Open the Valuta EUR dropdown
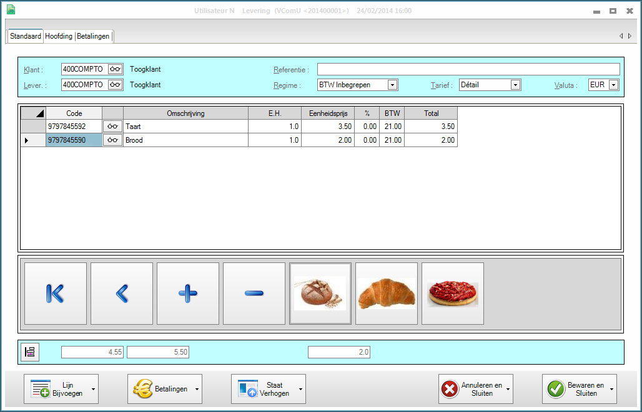Viewport: 642px width, 412px height. (613, 85)
